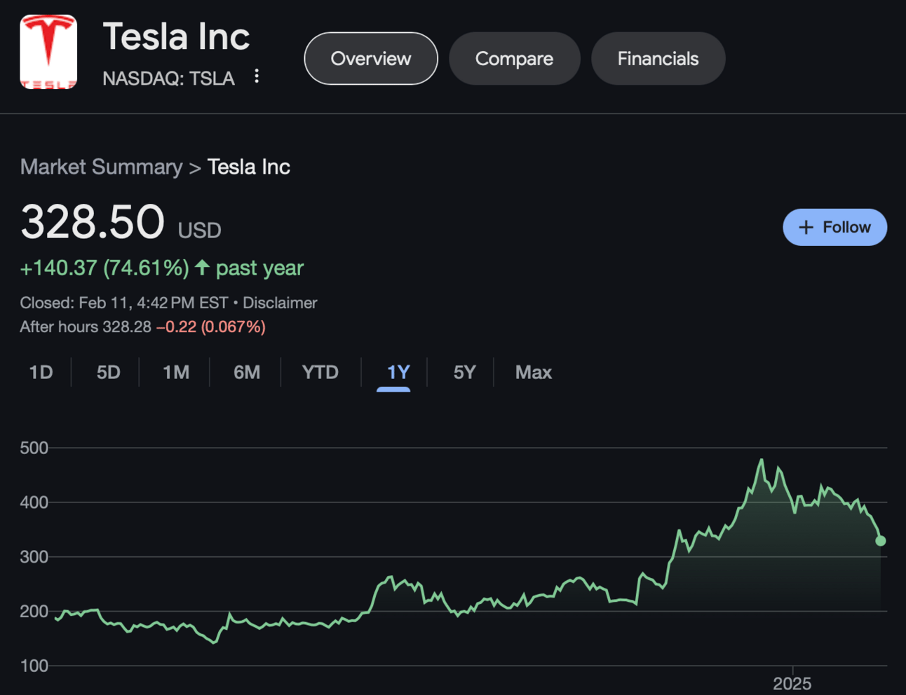The height and width of the screenshot is (695, 906).
Task: Switch to the Compare tab
Action: [x=514, y=59]
